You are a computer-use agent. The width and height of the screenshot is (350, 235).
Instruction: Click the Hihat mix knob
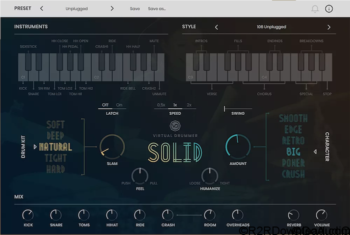(x=112, y=215)
